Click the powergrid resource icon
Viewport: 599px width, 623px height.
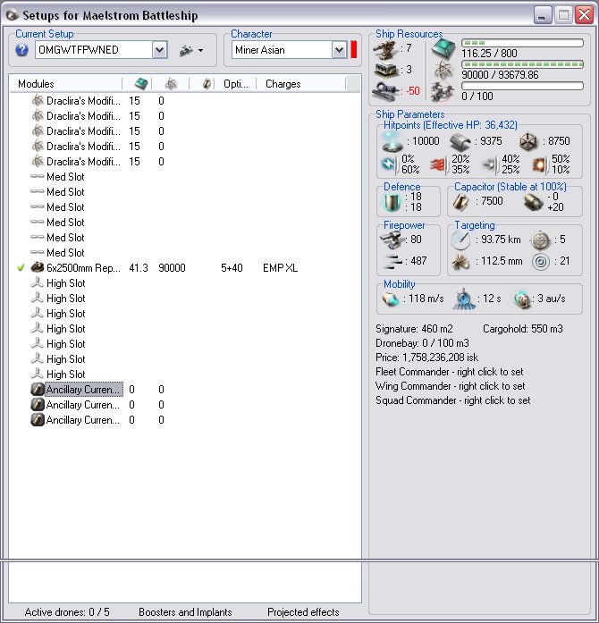click(x=443, y=71)
